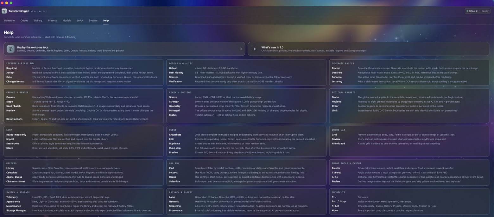Viewport: 494px width, 217px height.
Task: Click the 'Selection' row label
Action: [174, 182]
